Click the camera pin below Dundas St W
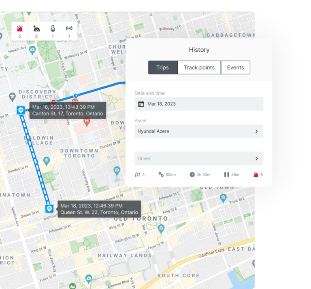311x289 pixels. (117, 171)
